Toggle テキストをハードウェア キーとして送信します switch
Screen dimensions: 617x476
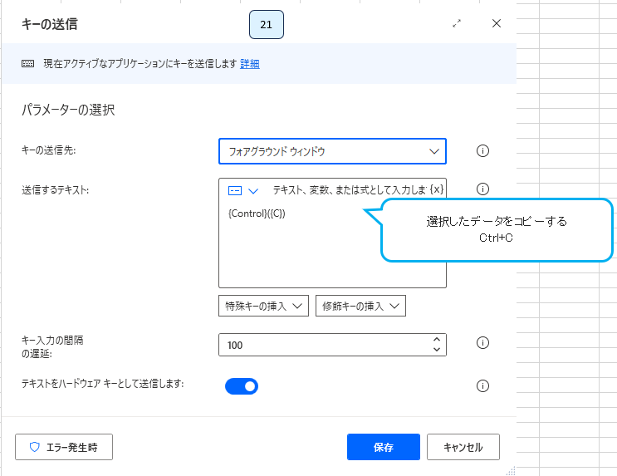(242, 385)
